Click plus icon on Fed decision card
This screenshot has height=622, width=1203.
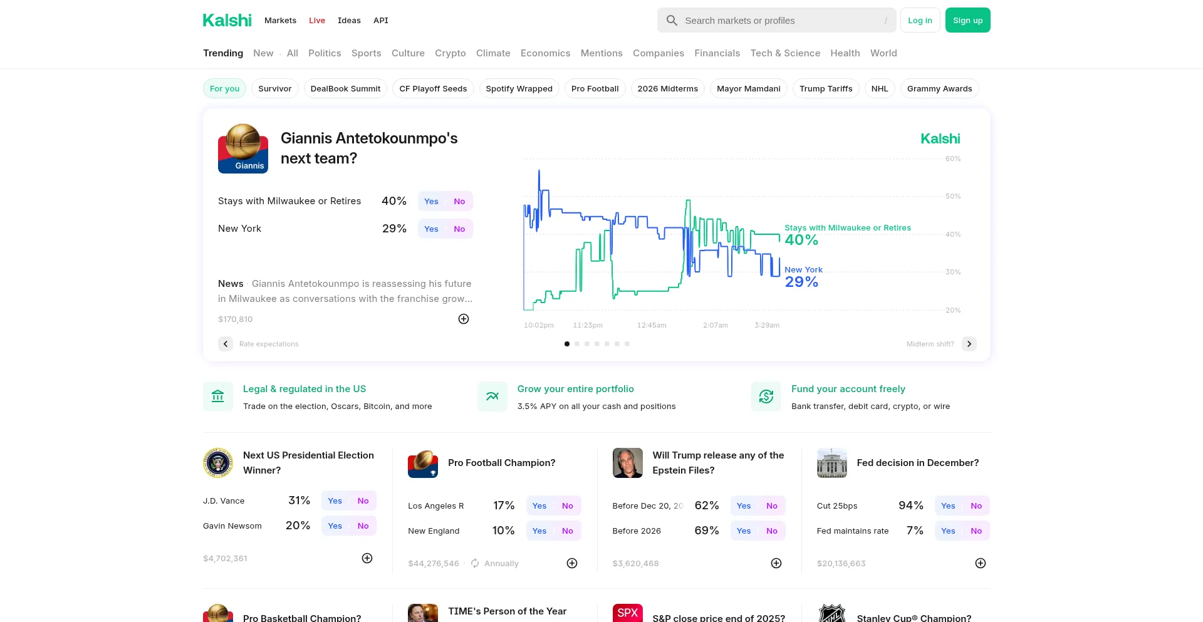coord(981,563)
